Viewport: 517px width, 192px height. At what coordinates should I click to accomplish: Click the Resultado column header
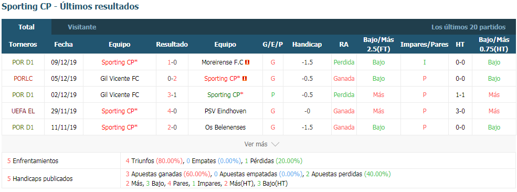pyautogui.click(x=172, y=45)
